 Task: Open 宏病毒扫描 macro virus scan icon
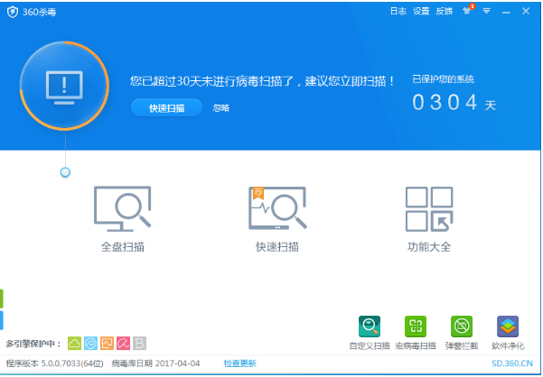[416, 326]
